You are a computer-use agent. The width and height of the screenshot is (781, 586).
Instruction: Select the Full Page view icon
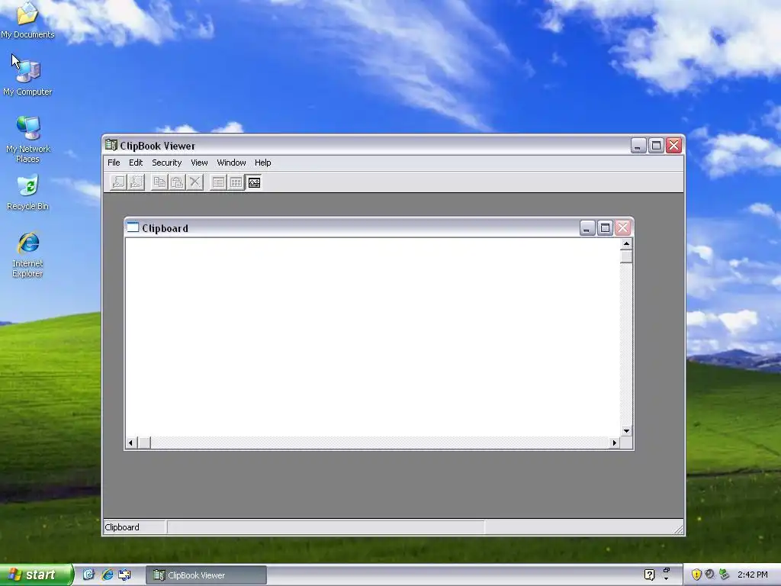coord(254,182)
